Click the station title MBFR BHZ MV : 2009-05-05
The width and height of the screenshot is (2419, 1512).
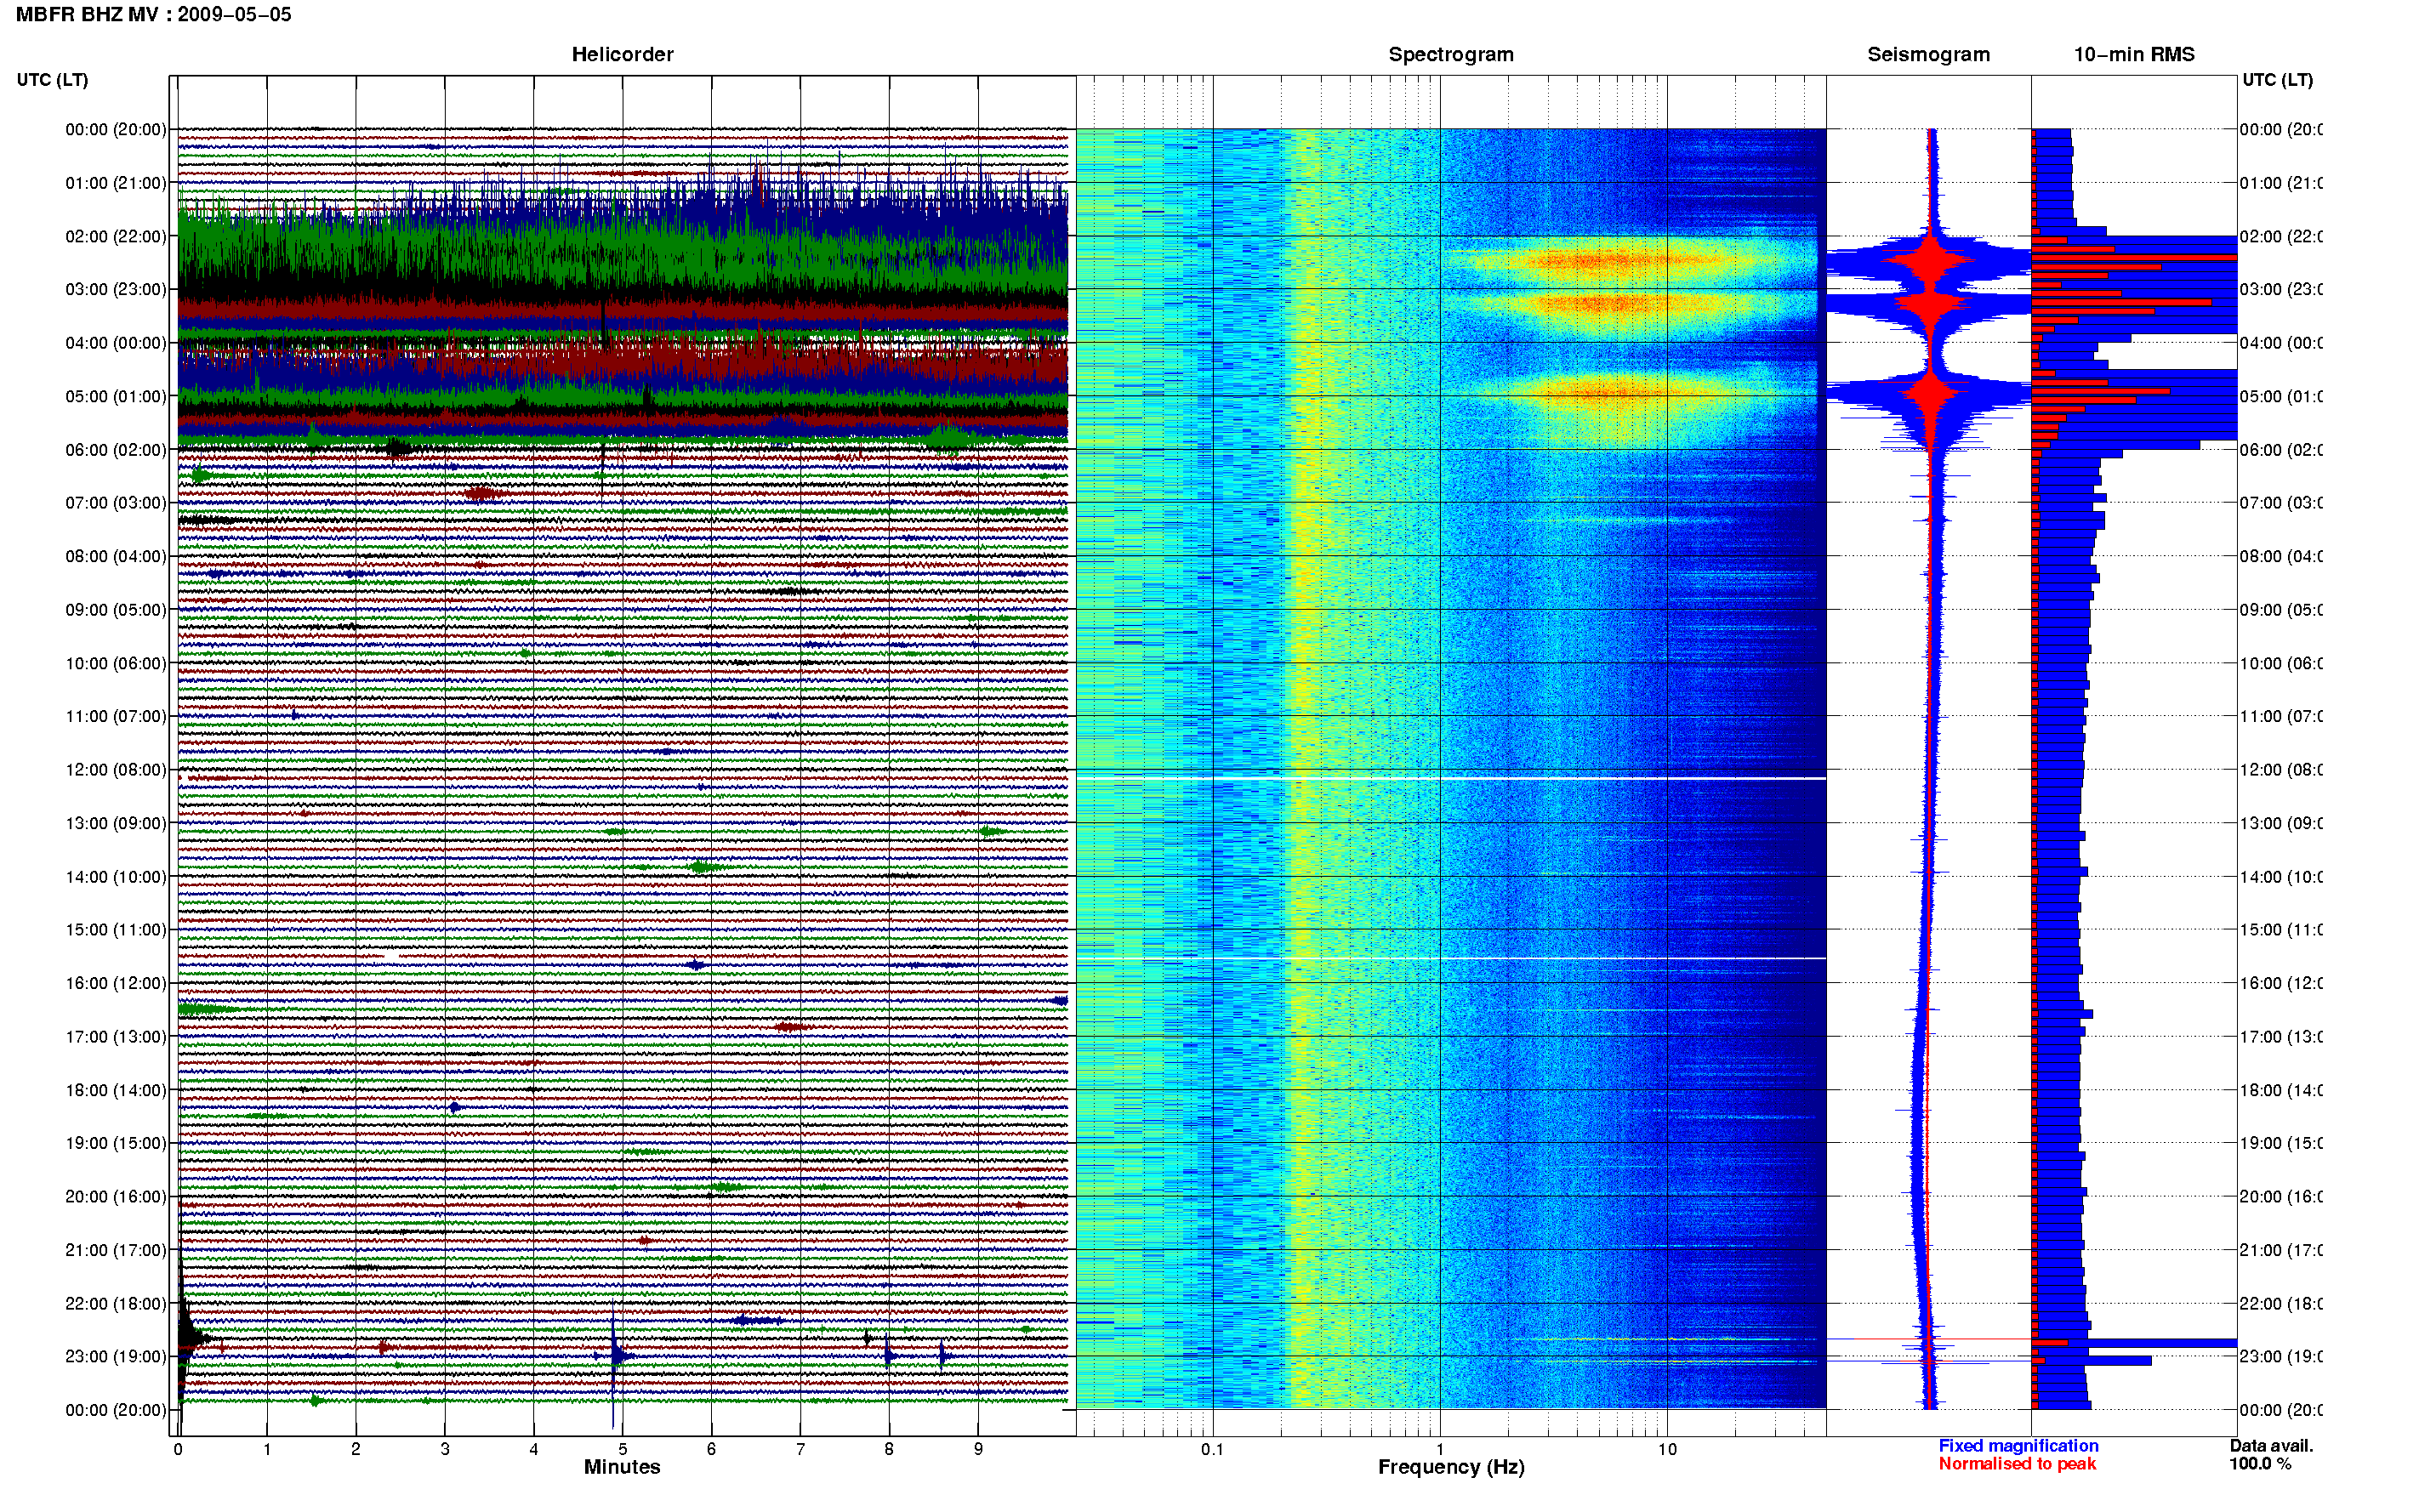point(154,15)
